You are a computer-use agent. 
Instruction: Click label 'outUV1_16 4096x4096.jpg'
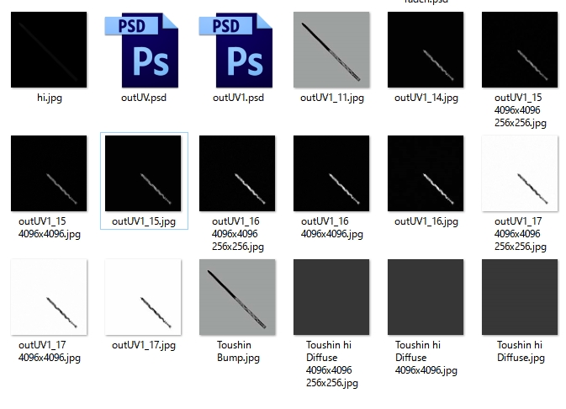coord(332,228)
